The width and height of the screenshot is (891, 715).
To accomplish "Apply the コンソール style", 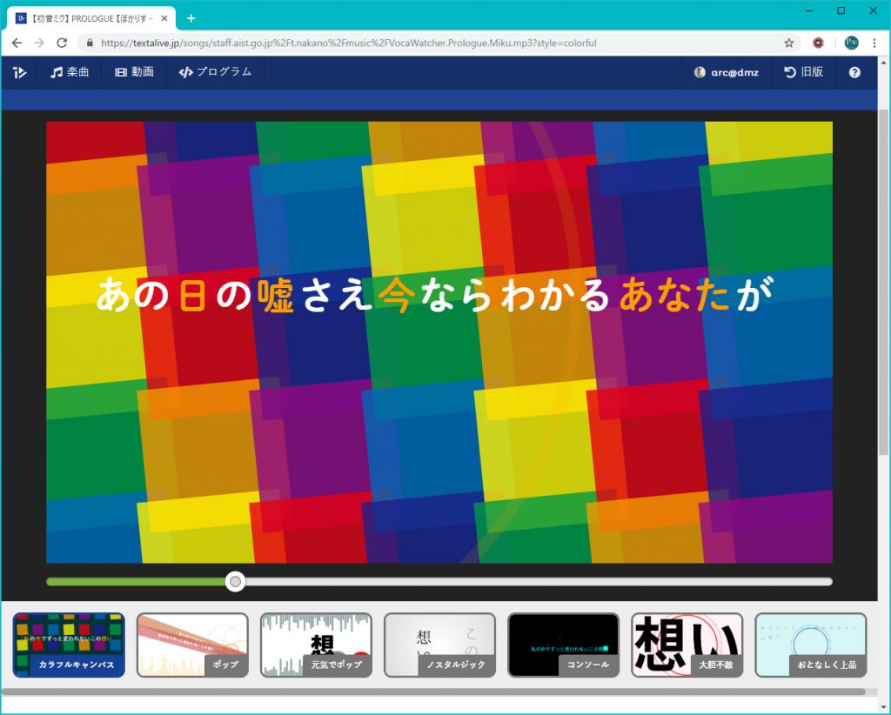I will (563, 645).
